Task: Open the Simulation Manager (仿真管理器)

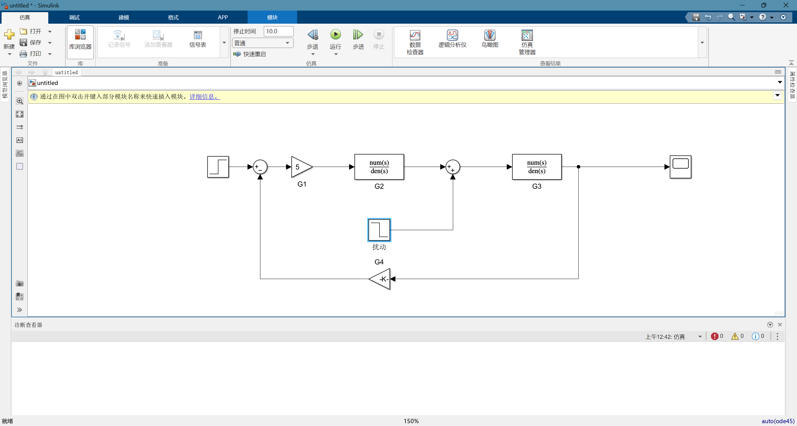Action: (527, 42)
